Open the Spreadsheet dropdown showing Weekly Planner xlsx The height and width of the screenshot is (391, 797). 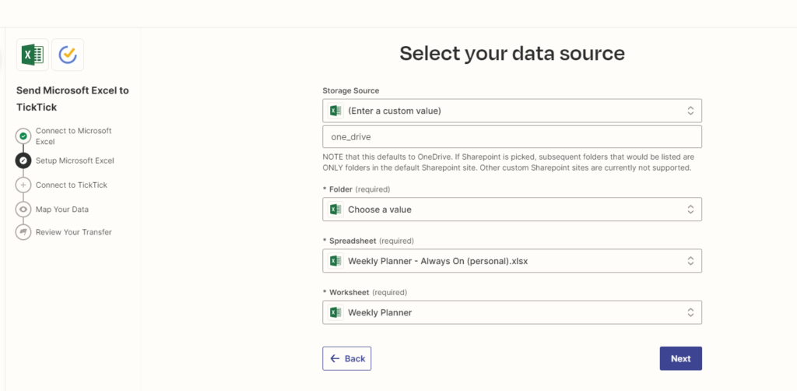click(x=512, y=261)
